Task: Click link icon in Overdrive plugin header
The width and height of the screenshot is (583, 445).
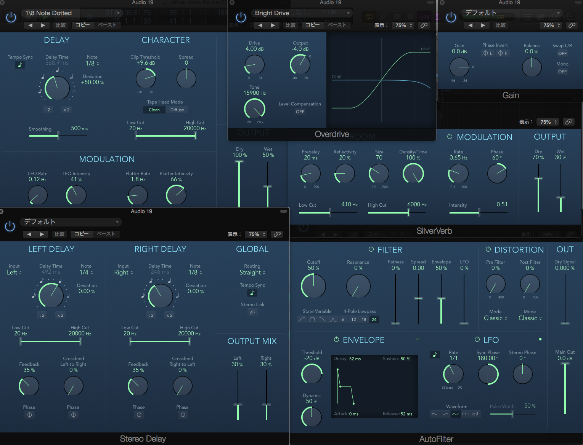Action: click(424, 25)
